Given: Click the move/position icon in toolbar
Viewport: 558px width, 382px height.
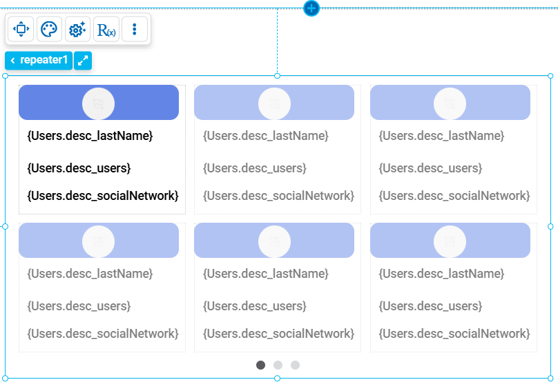Looking at the screenshot, I should 21,30.
